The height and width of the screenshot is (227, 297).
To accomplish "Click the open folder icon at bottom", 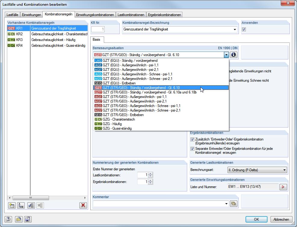I will [18, 219].
